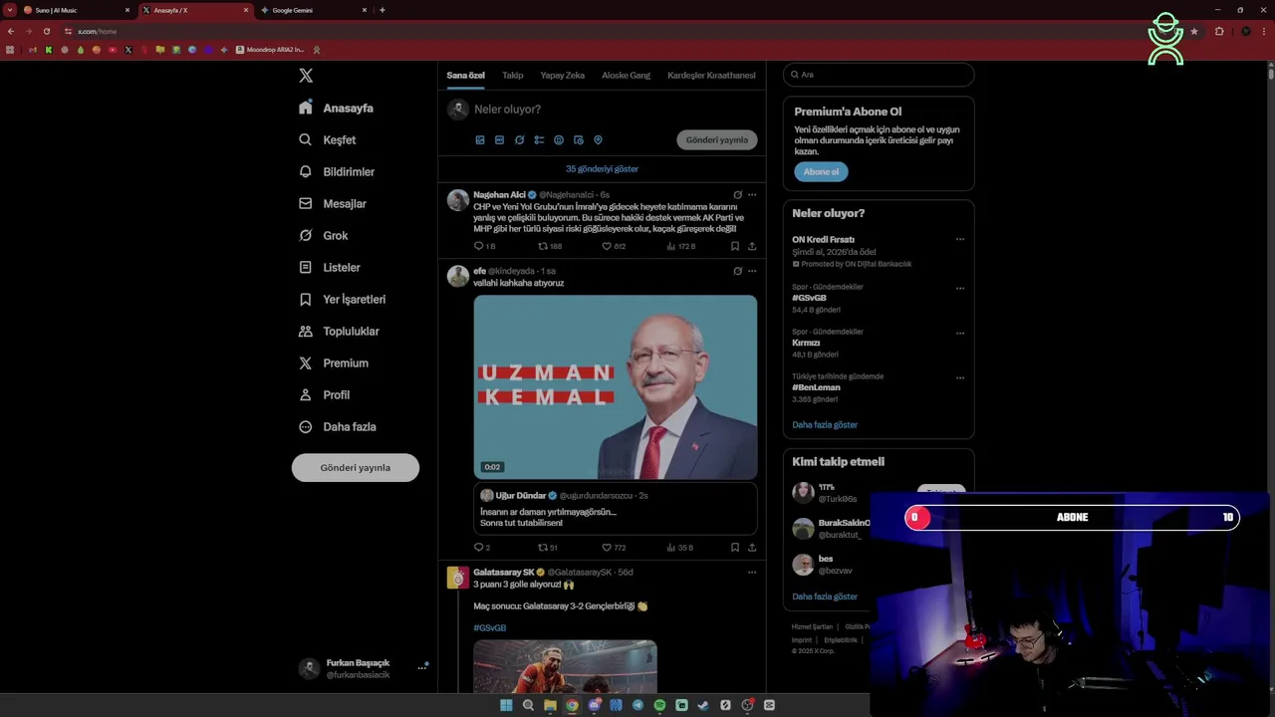Screen dimensions: 1275x717
Task: Switch to Yapay Zeka tab
Action: coord(562,76)
